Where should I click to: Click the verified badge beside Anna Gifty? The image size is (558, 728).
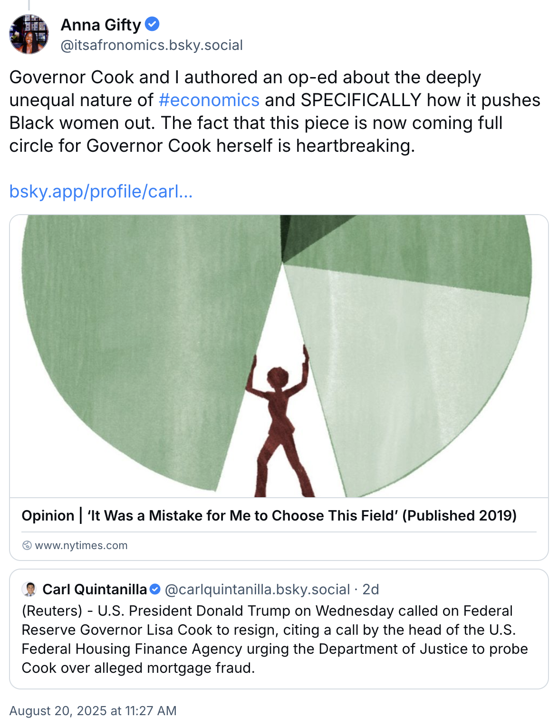tap(152, 24)
